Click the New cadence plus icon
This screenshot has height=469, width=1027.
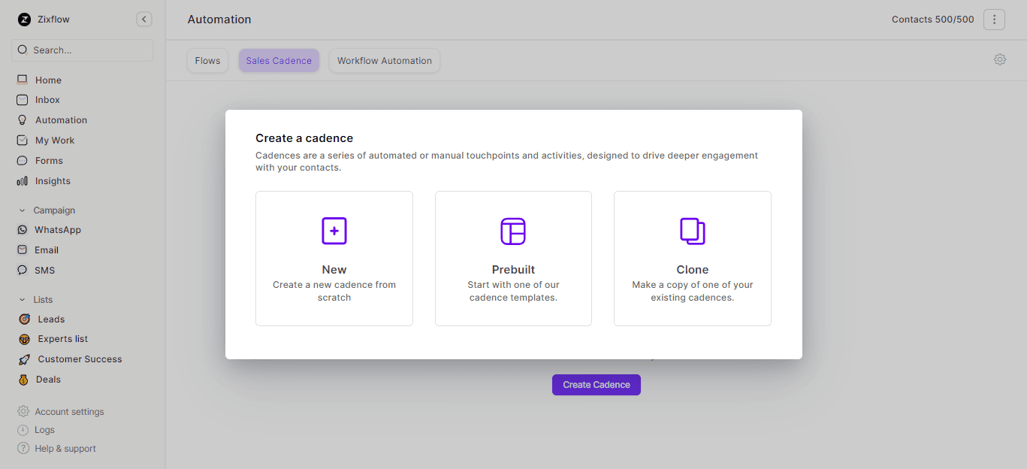click(334, 231)
